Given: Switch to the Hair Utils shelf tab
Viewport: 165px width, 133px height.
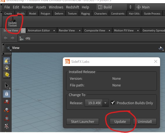Looking at the screenshot, I should point(134,14).
